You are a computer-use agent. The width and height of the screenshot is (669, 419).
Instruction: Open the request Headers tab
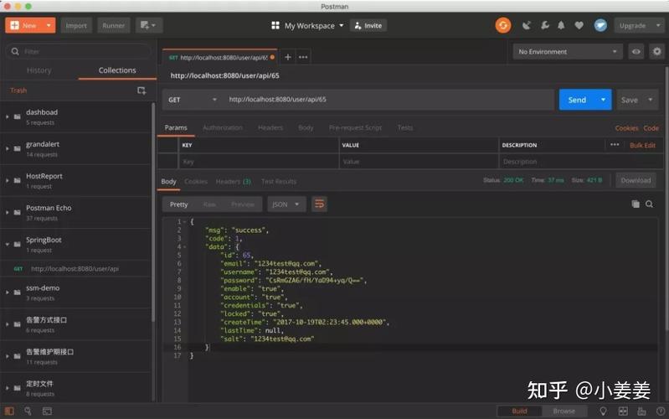(270, 127)
